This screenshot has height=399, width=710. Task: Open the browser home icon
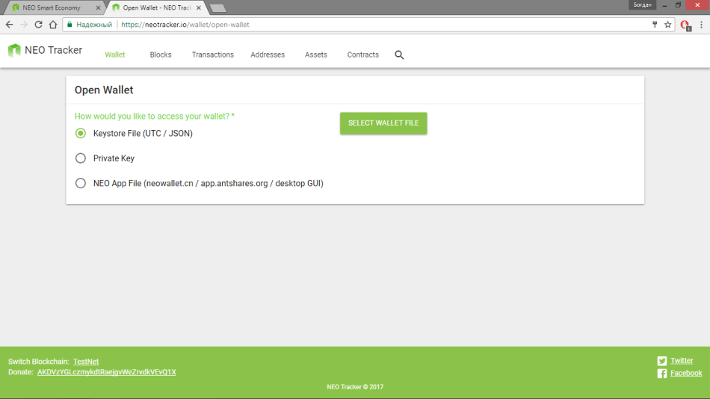[53, 25]
